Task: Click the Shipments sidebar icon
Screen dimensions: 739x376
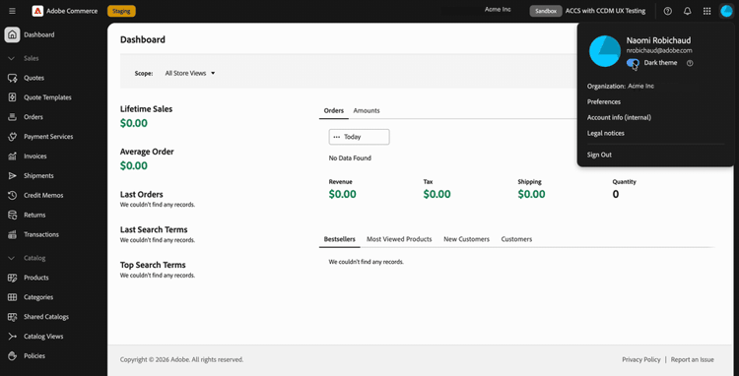Action: coord(12,175)
